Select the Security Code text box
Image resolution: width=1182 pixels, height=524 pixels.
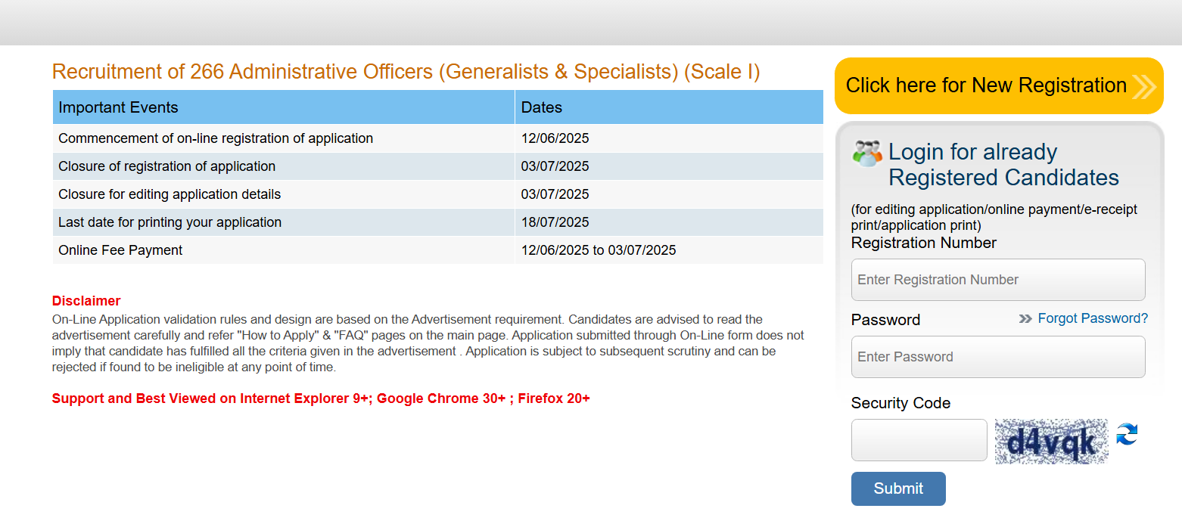click(919, 440)
